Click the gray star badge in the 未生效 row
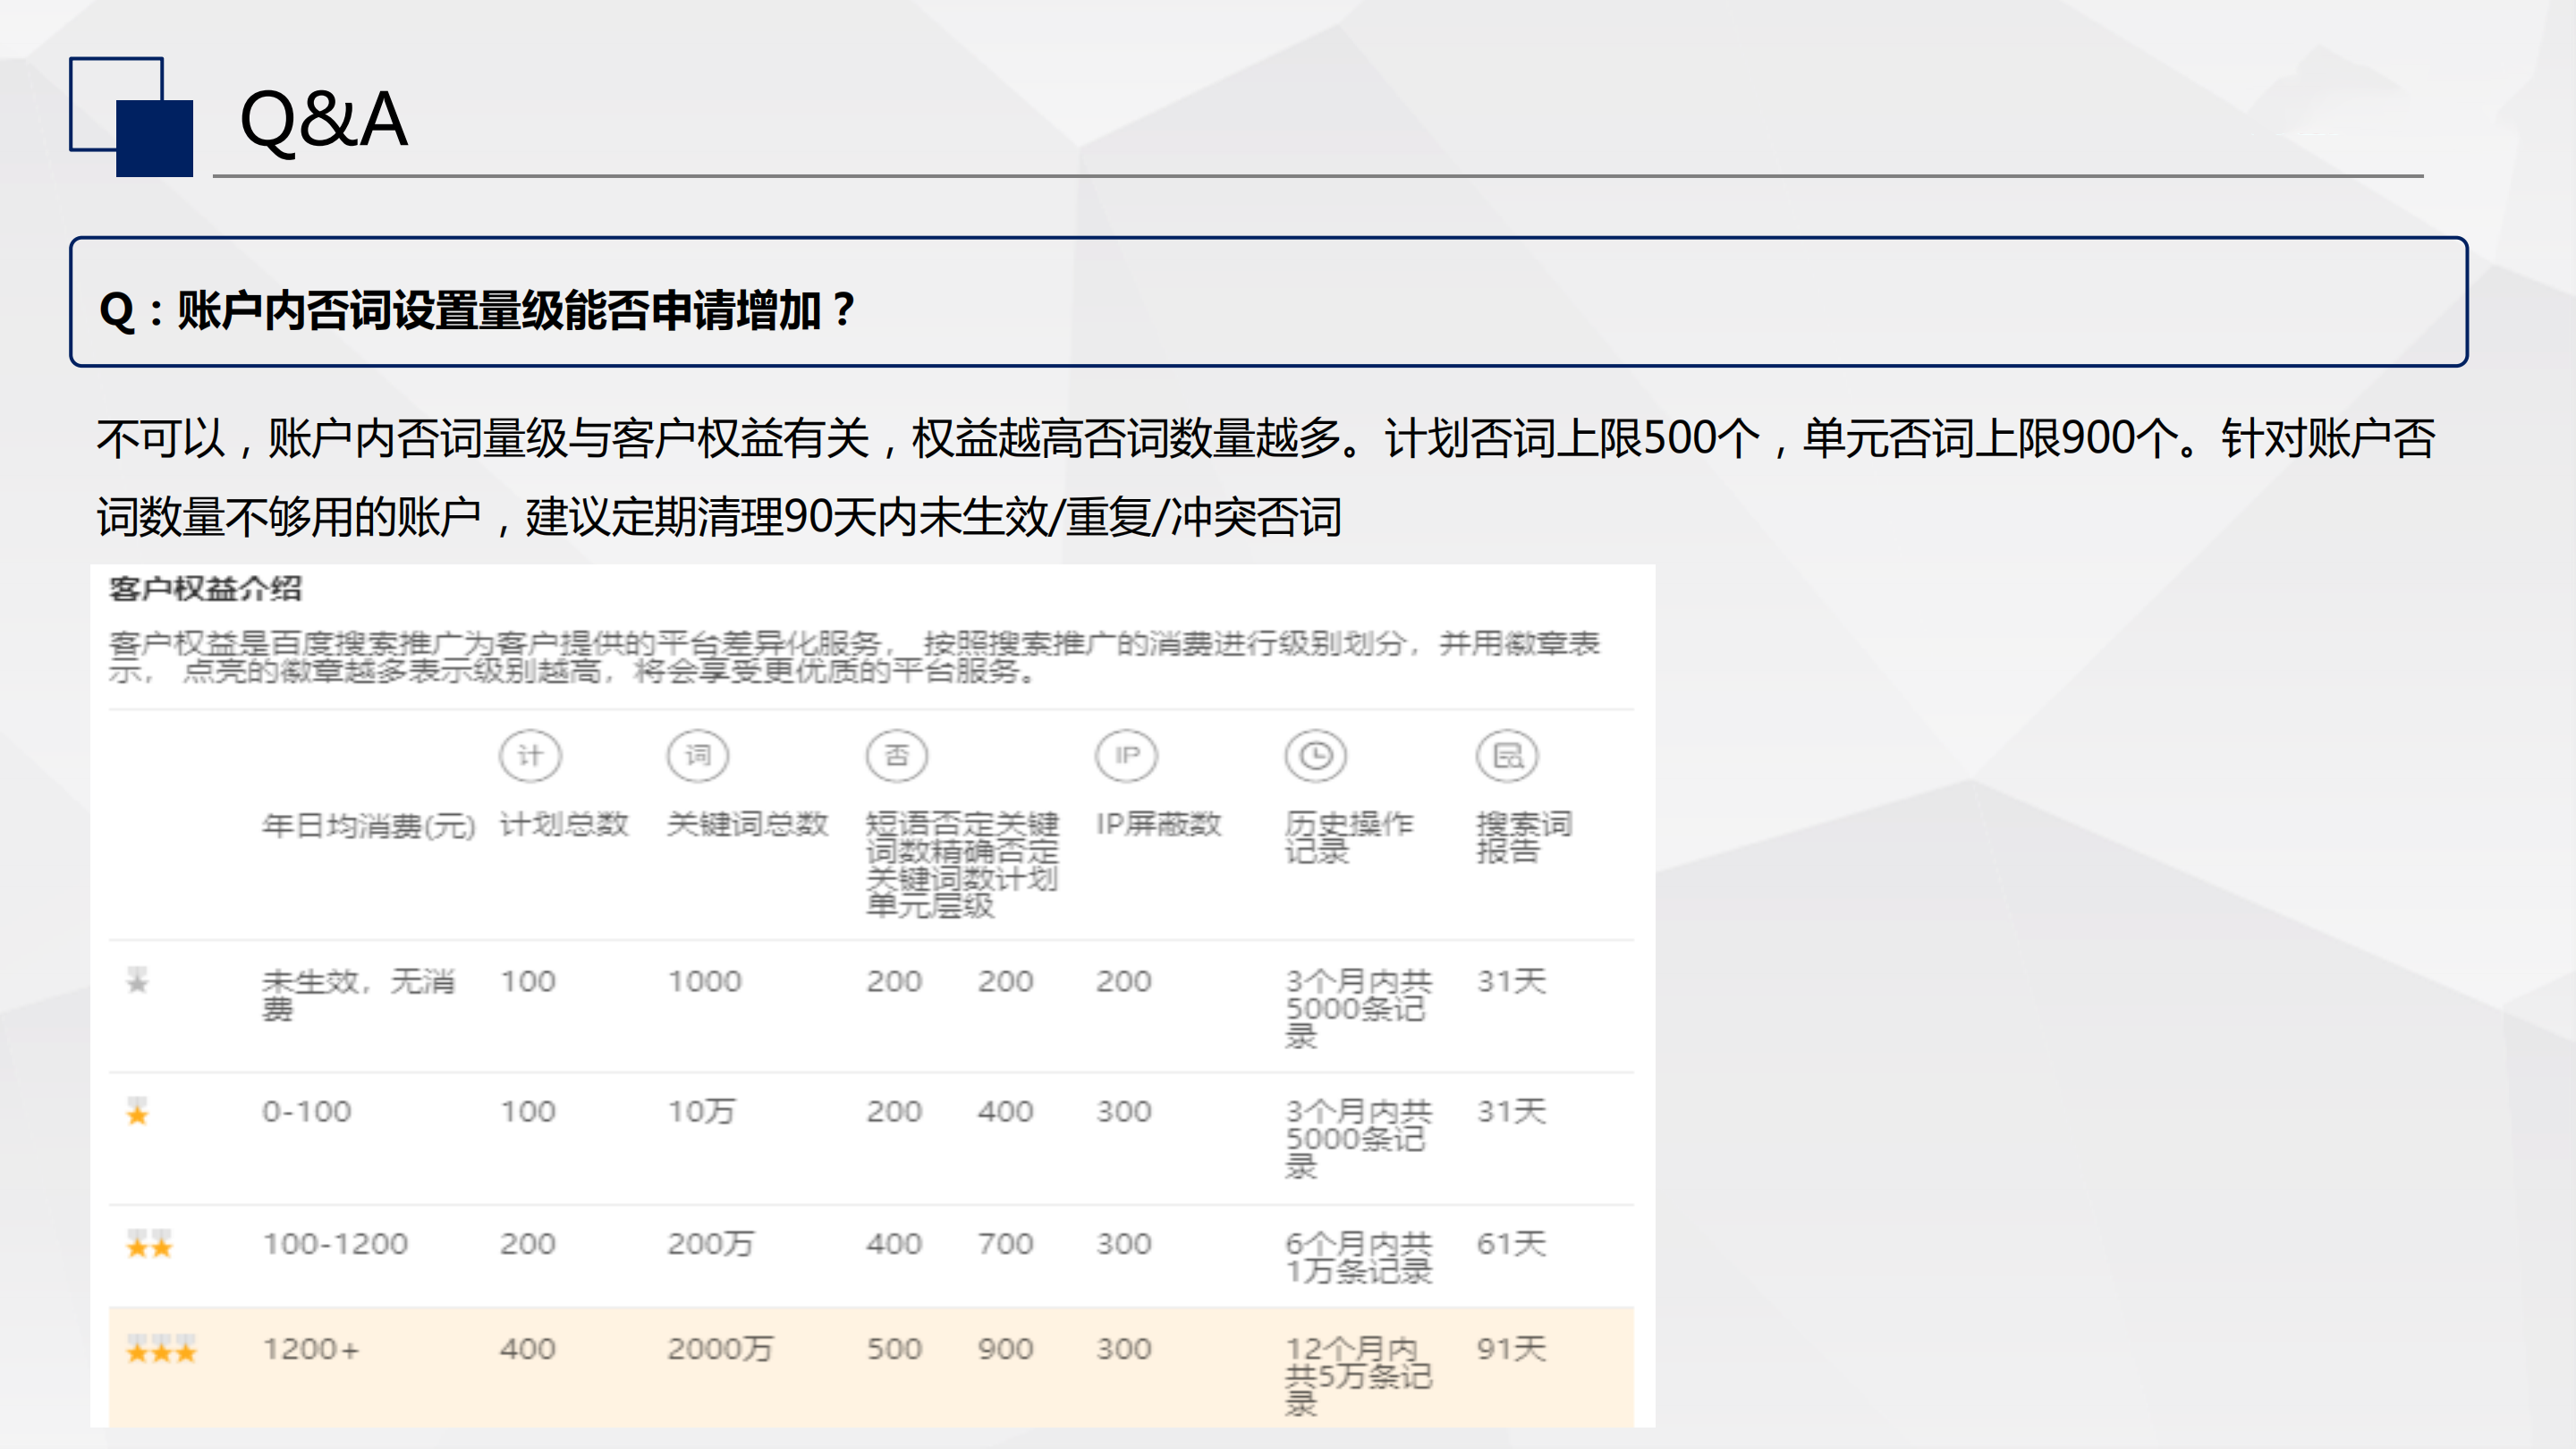Viewport: 2576px width, 1449px height. coord(138,980)
